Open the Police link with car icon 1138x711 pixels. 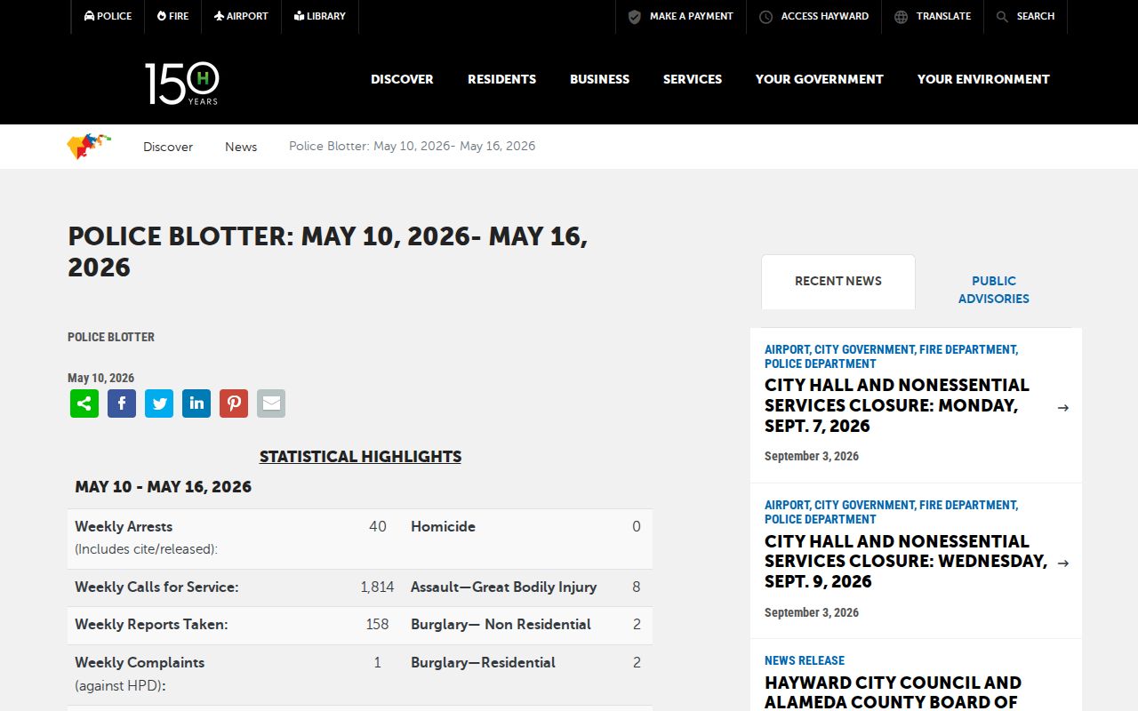(108, 16)
